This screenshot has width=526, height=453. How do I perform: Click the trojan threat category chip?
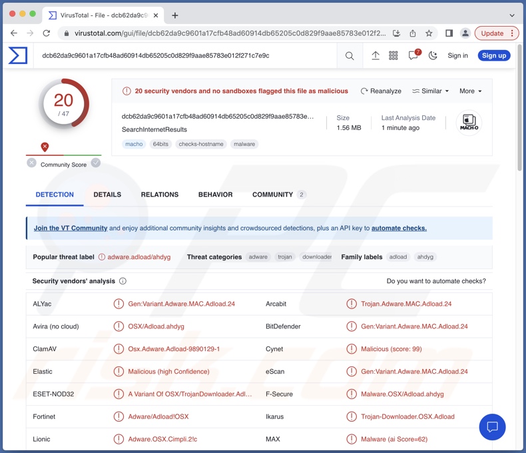pos(285,257)
